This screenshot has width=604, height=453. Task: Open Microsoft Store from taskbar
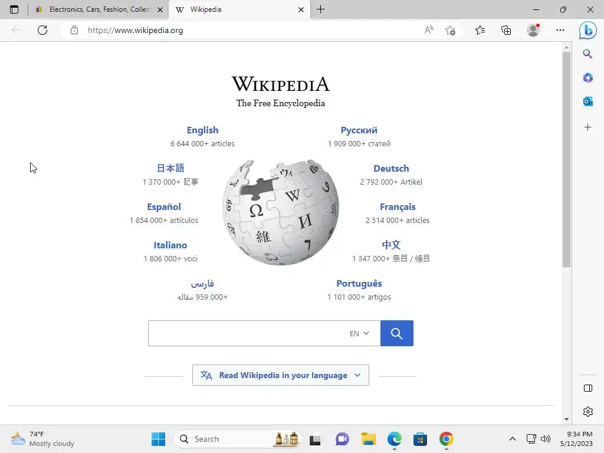click(420, 439)
